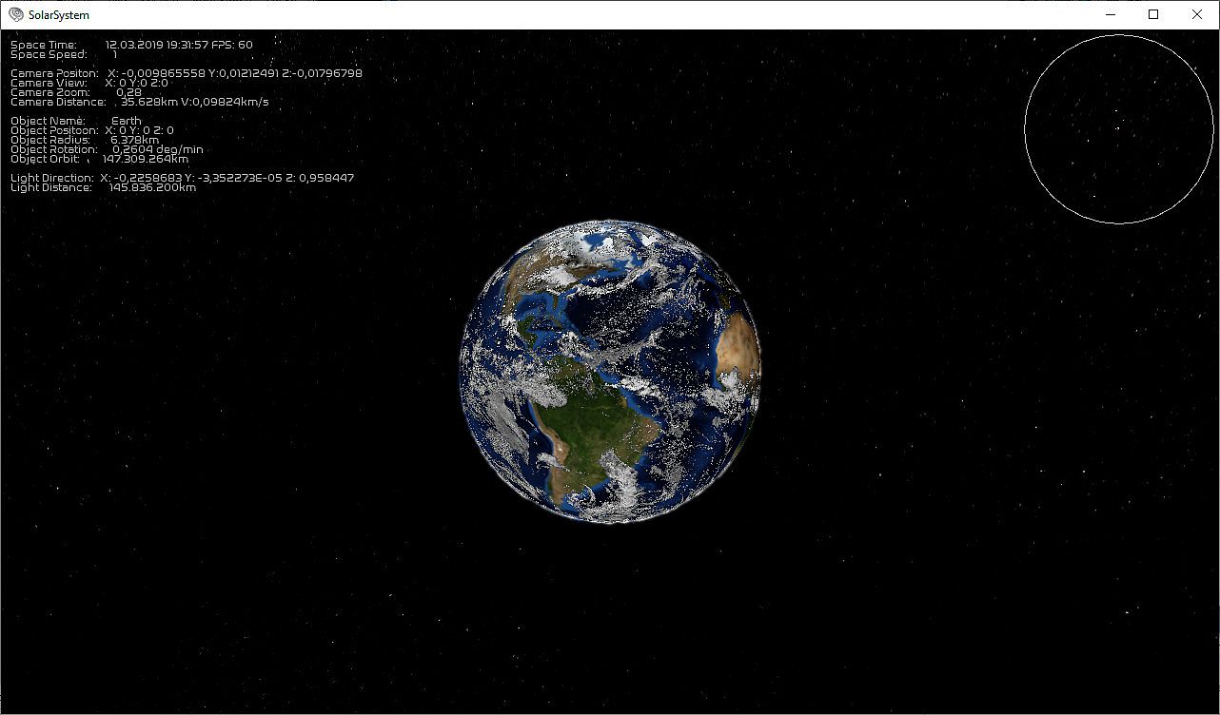Click the "Light Direction:" vector line

point(183,178)
